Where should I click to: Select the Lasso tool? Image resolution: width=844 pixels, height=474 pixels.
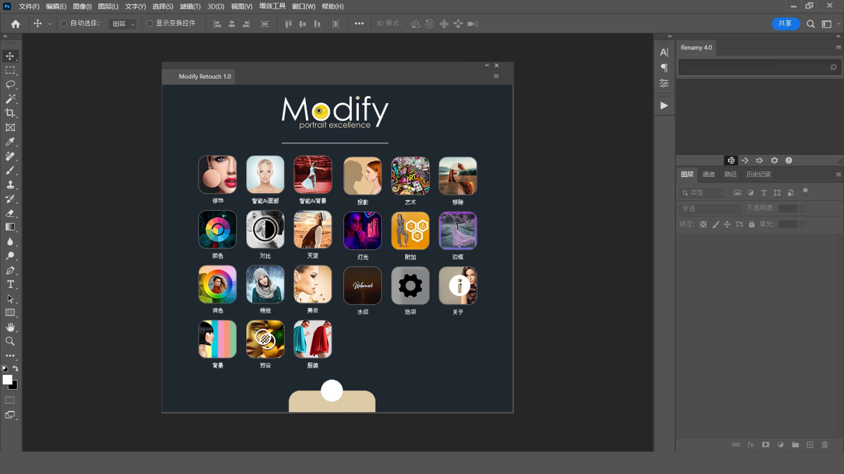pyautogui.click(x=10, y=84)
